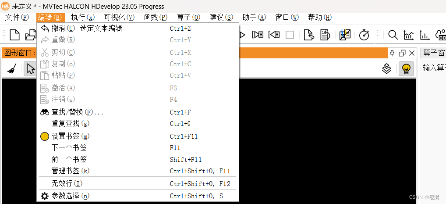446x204 pixels.
Task: Choose 重复查找(g) menu entry
Action: click(138, 124)
